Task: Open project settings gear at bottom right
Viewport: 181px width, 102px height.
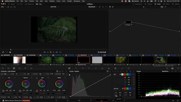Action: coord(178,101)
